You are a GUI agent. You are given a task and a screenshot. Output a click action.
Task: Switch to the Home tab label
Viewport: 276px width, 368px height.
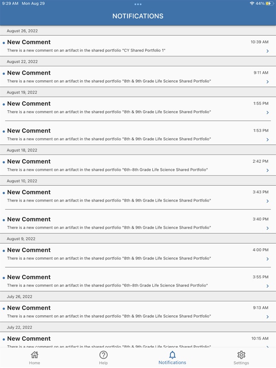[x=34, y=363]
